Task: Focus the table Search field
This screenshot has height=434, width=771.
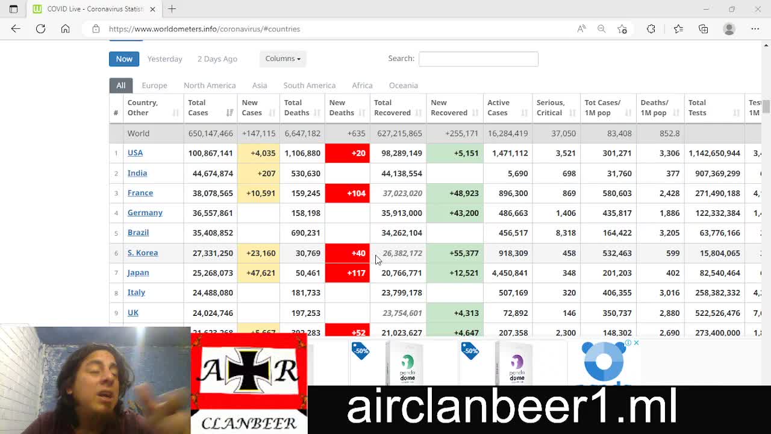Action: coord(478,58)
